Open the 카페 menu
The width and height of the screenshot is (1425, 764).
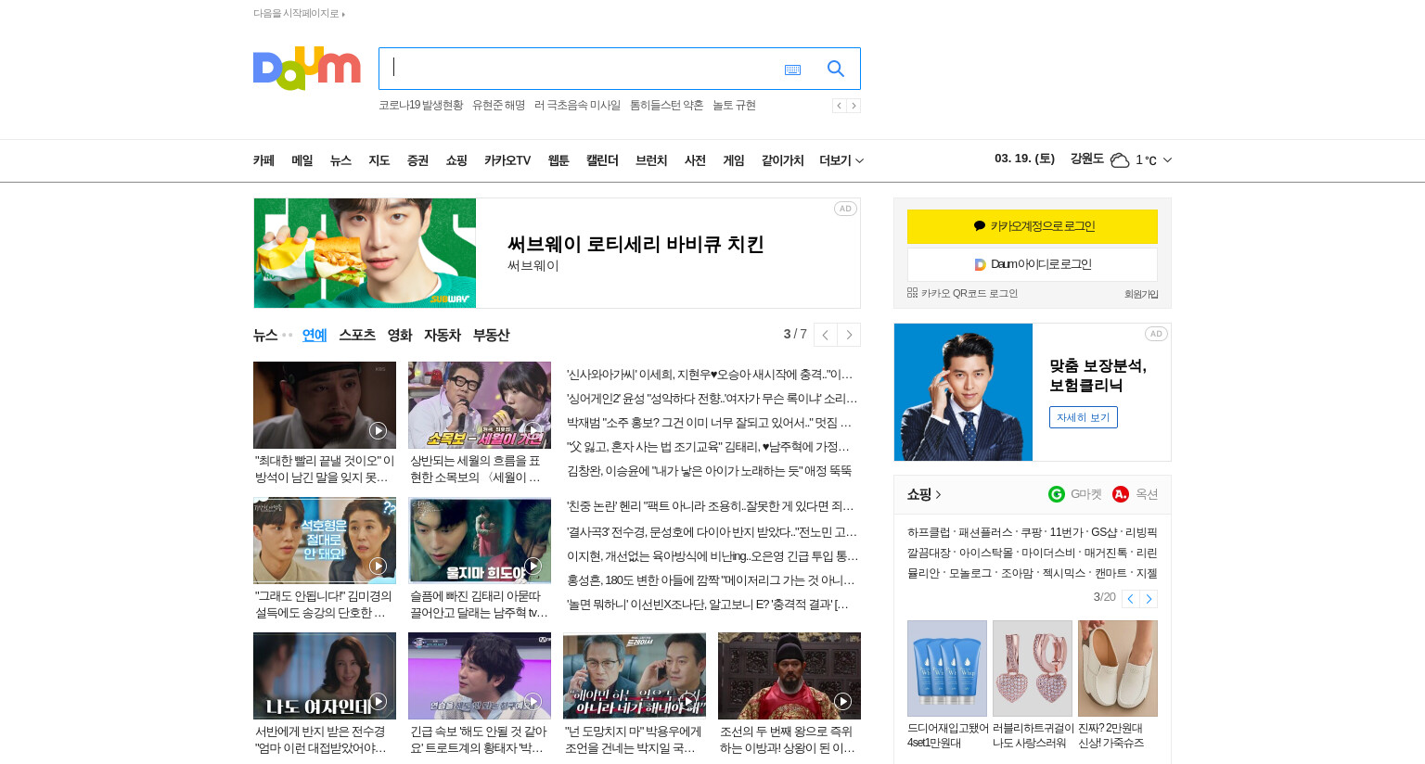coord(263,160)
